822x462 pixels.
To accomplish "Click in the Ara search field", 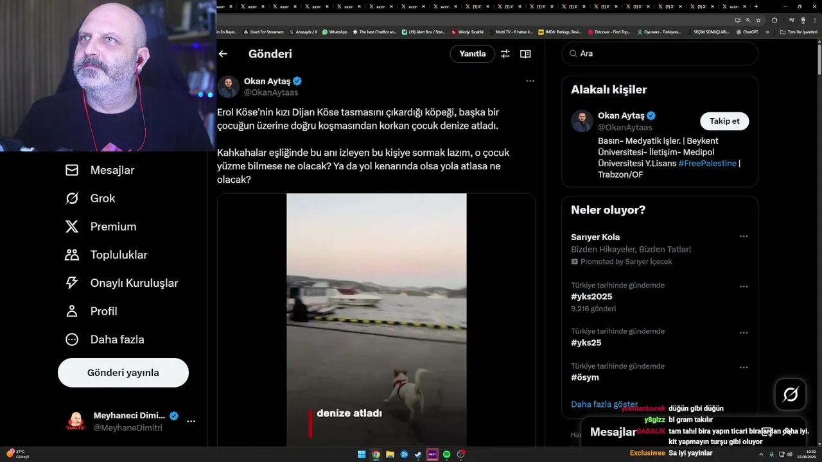I will click(660, 54).
